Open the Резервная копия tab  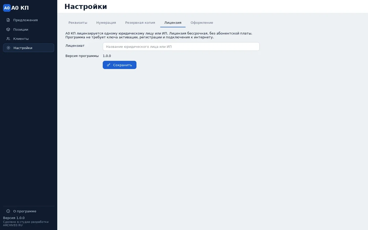tap(140, 23)
